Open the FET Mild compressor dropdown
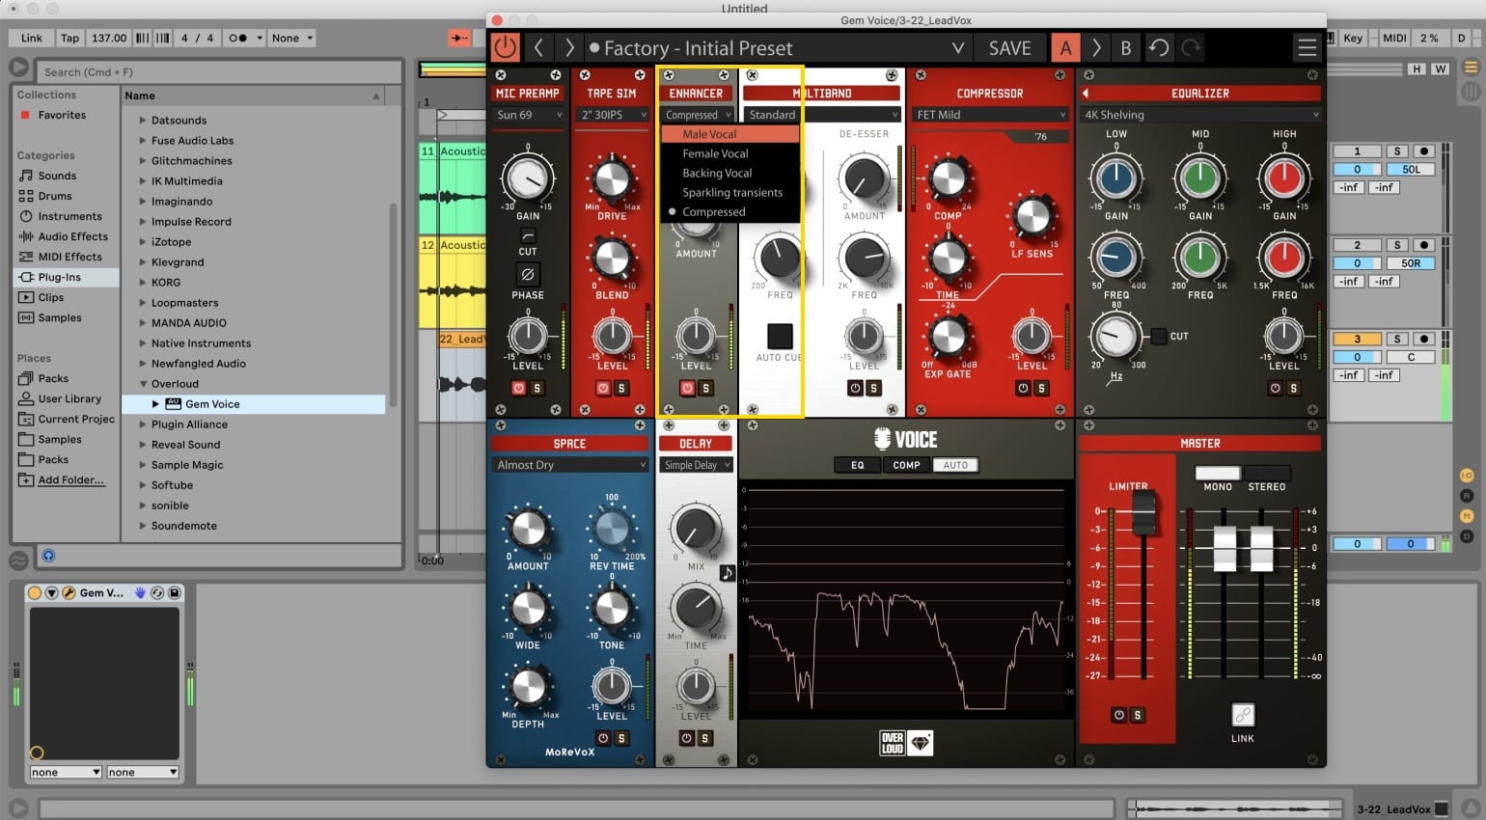Screen dimensions: 1486x820 click(990, 115)
